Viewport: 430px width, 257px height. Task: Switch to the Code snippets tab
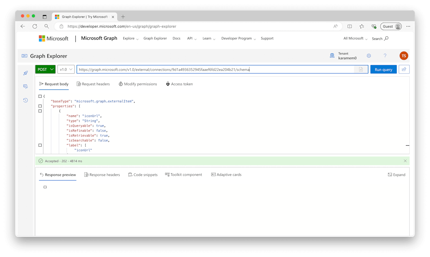pyautogui.click(x=143, y=175)
